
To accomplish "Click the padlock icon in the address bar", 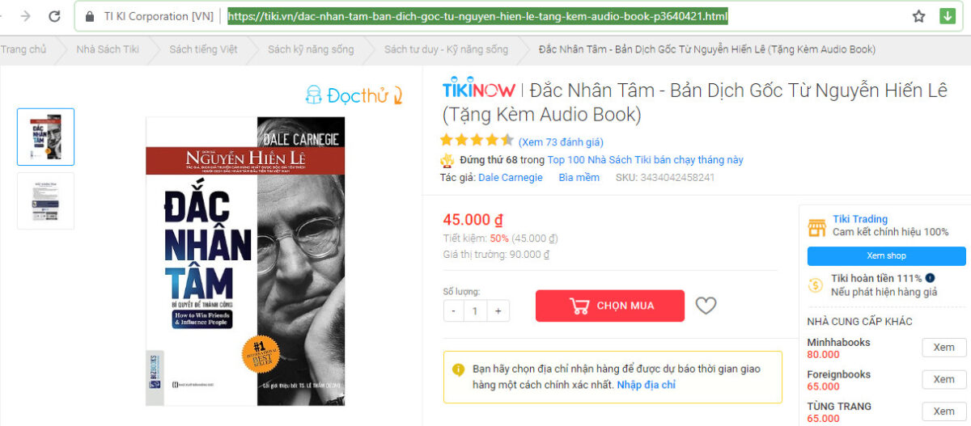I will pyautogui.click(x=89, y=16).
